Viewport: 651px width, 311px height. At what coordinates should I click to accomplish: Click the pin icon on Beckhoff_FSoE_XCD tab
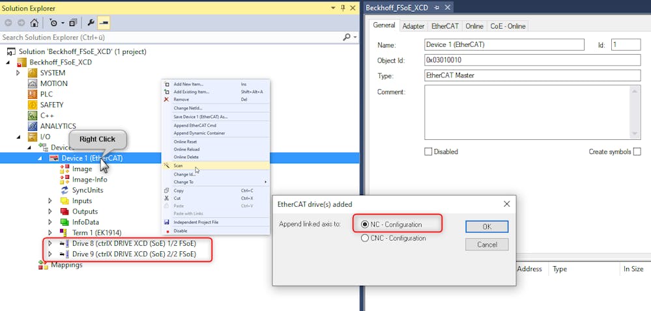(x=437, y=8)
